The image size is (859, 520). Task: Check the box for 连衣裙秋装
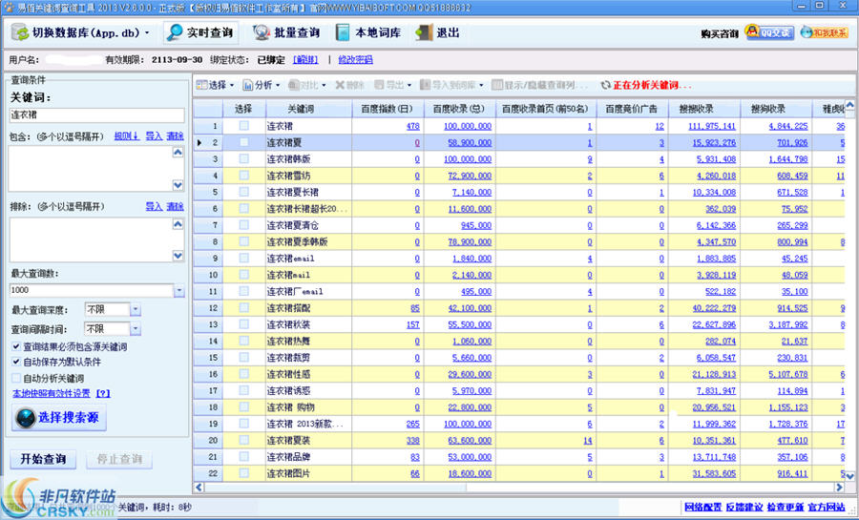(243, 324)
